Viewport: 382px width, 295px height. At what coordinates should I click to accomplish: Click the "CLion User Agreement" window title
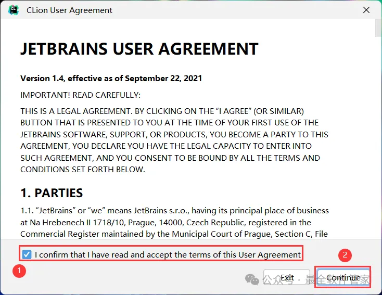click(x=69, y=10)
